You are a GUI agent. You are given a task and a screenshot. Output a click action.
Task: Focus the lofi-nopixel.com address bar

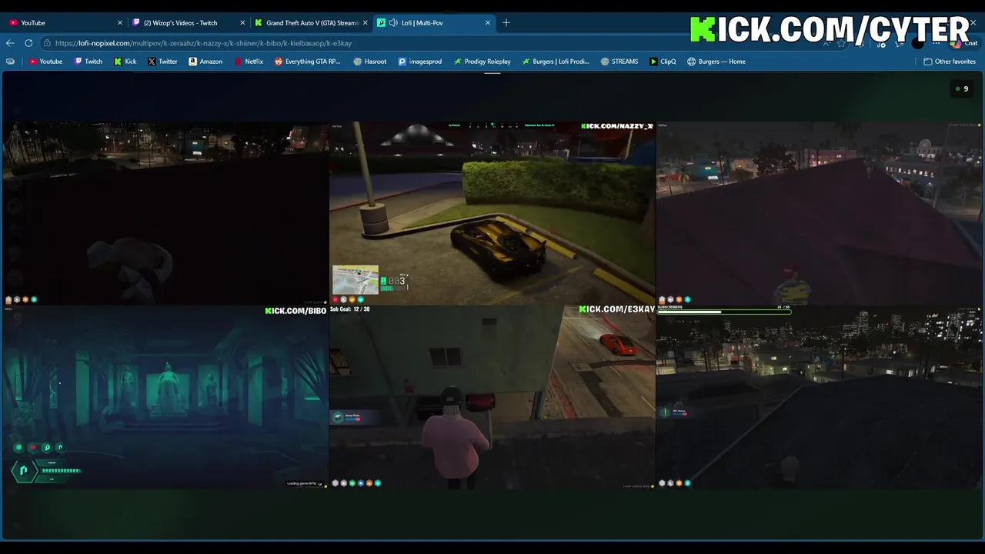(x=431, y=43)
